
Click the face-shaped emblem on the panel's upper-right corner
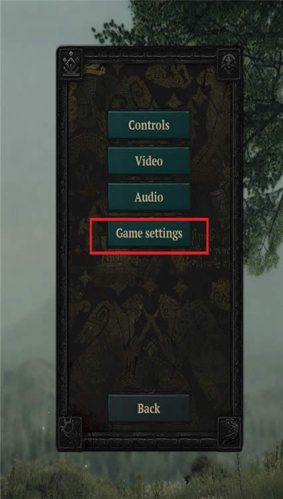229,65
